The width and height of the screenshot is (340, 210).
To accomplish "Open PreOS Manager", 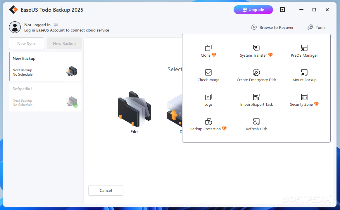I will [x=304, y=51].
